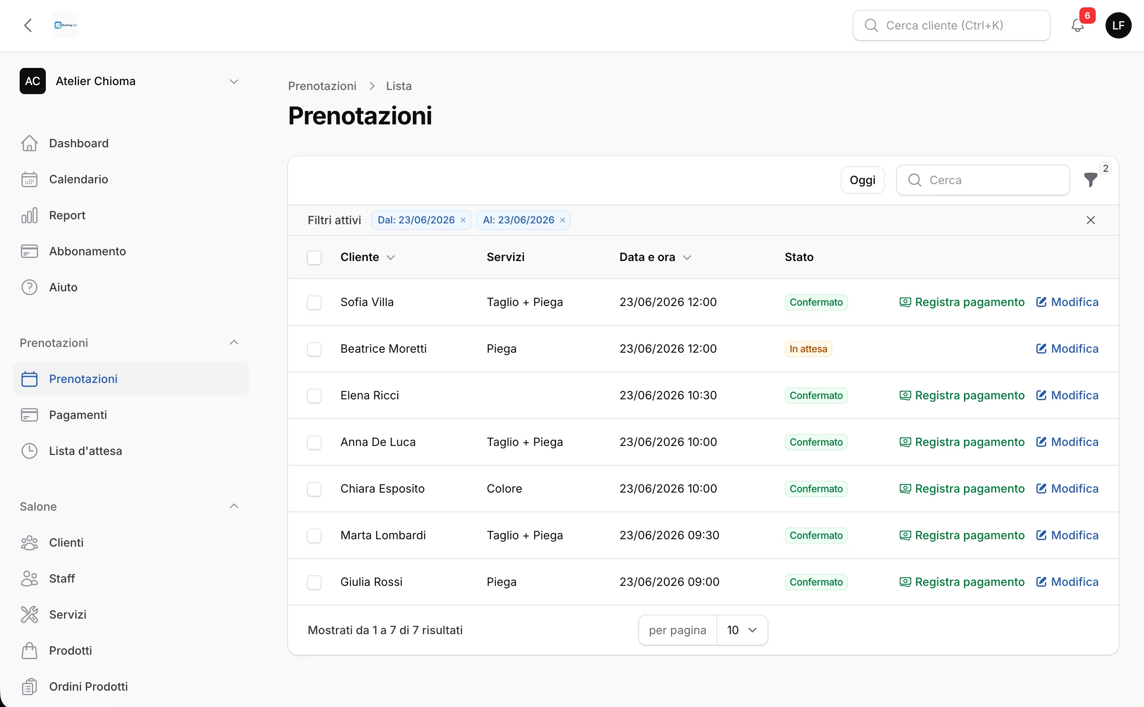The image size is (1144, 707).
Task: Remove the Dal: 23/06/2026 filter
Action: click(x=463, y=220)
